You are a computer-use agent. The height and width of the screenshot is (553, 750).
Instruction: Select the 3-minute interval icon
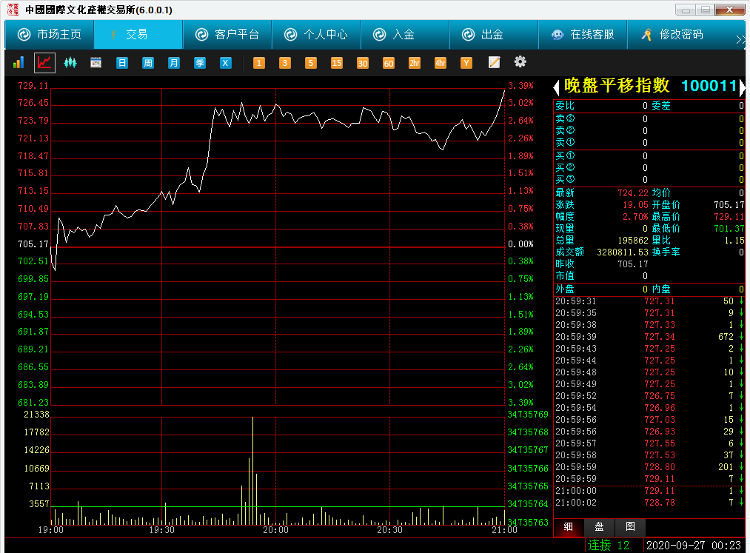click(x=284, y=63)
